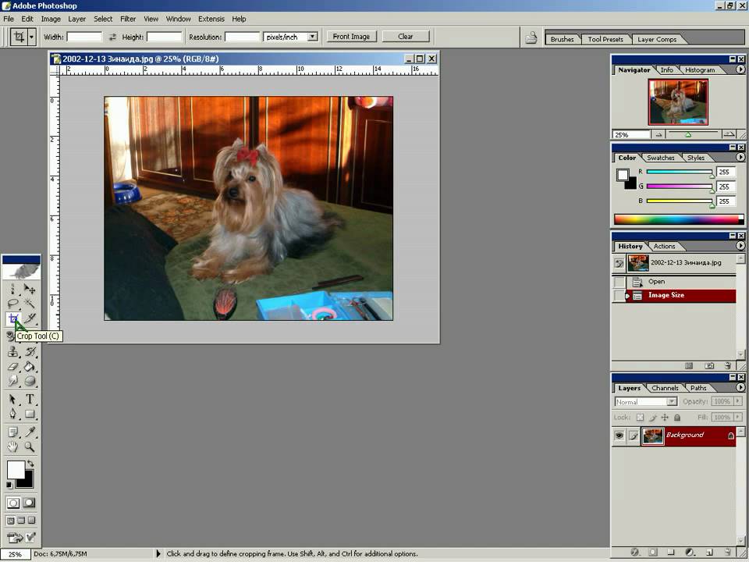Jump to ImageReady from toolbox bottom
Image resolution: width=749 pixels, height=562 pixels.
click(x=20, y=538)
